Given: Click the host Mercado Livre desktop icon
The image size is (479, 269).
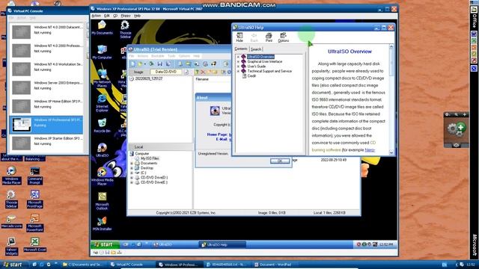Looking at the screenshot, I should (x=11, y=222).
